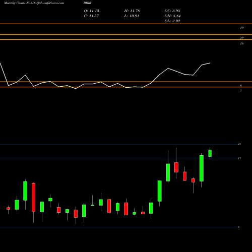The image size is (252, 252).
Task: Click the latest rightmost green candlestick
Action: pos(210,153)
